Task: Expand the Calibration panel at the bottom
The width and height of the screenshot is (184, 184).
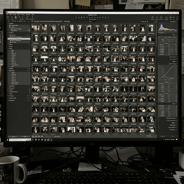Action: coord(177,130)
